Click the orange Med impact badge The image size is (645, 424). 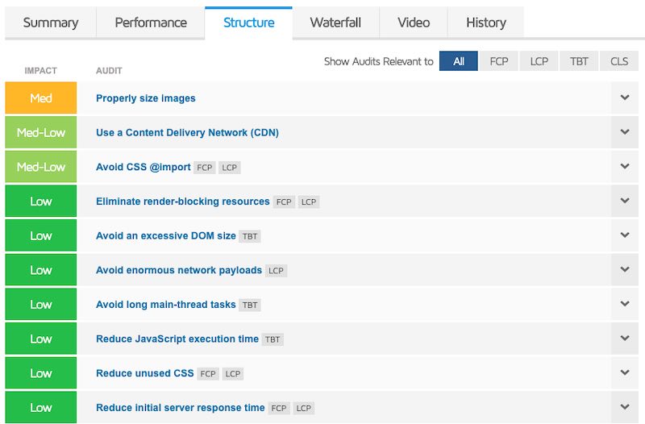[x=41, y=98]
